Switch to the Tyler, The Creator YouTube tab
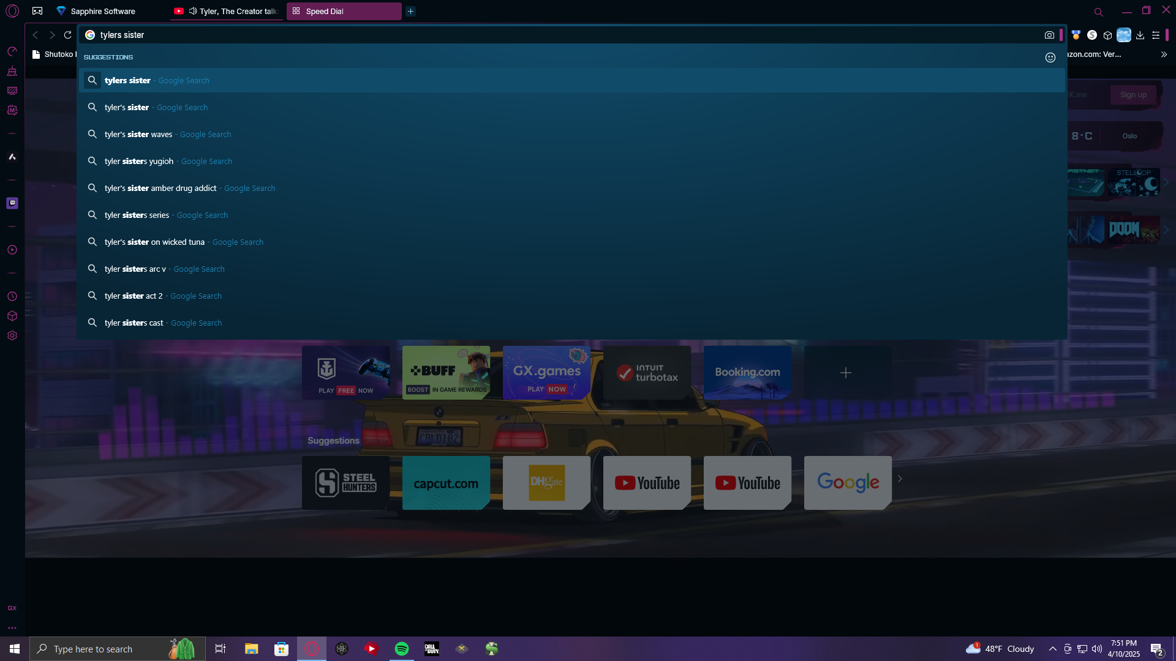Image resolution: width=1176 pixels, height=661 pixels. (x=233, y=11)
